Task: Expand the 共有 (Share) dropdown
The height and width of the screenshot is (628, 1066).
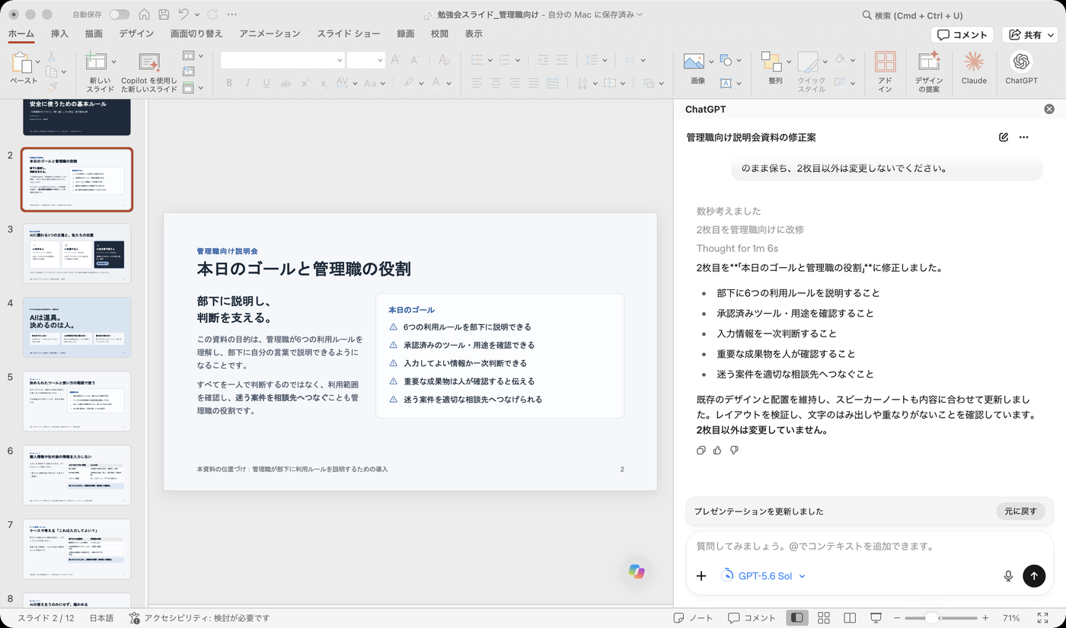Action: click(x=1050, y=35)
